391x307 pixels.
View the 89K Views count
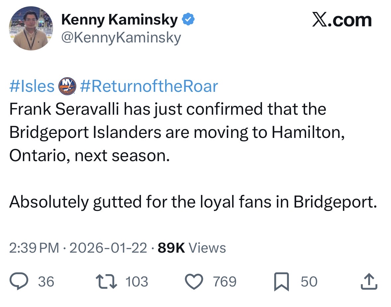click(192, 248)
